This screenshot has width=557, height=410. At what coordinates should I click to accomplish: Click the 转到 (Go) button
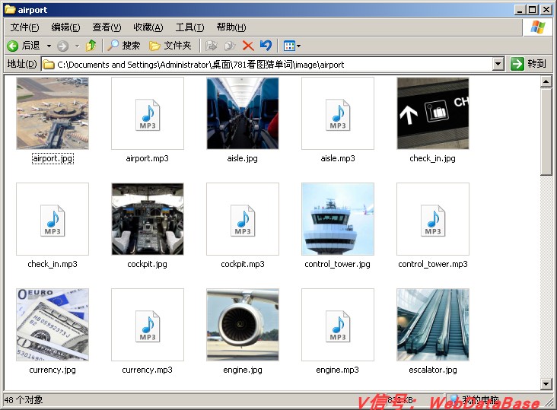(529, 64)
